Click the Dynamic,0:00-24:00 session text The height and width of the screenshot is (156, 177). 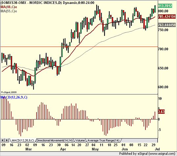click(x=79, y=3)
